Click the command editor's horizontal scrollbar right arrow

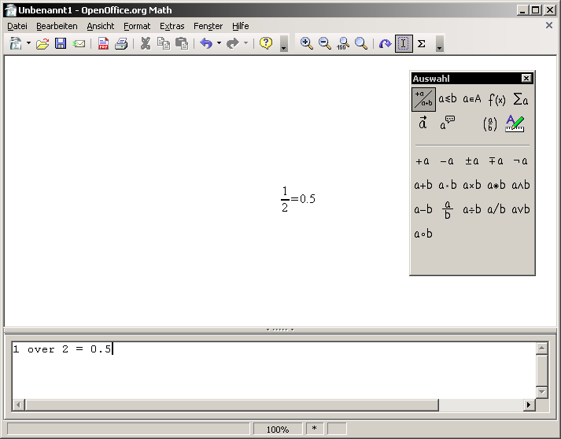coord(529,405)
